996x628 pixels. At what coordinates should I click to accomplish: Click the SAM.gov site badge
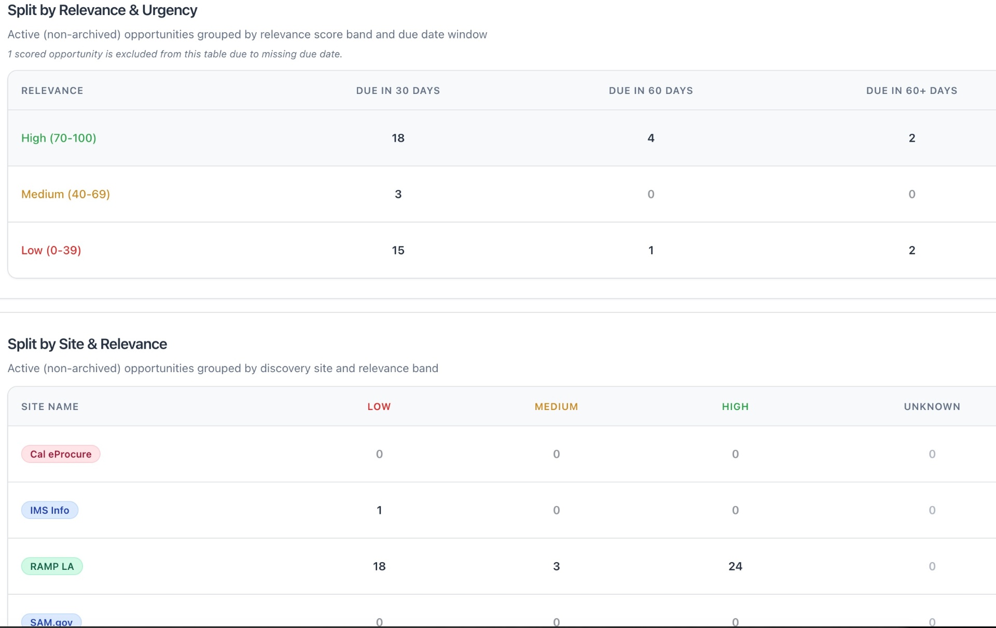(x=51, y=621)
